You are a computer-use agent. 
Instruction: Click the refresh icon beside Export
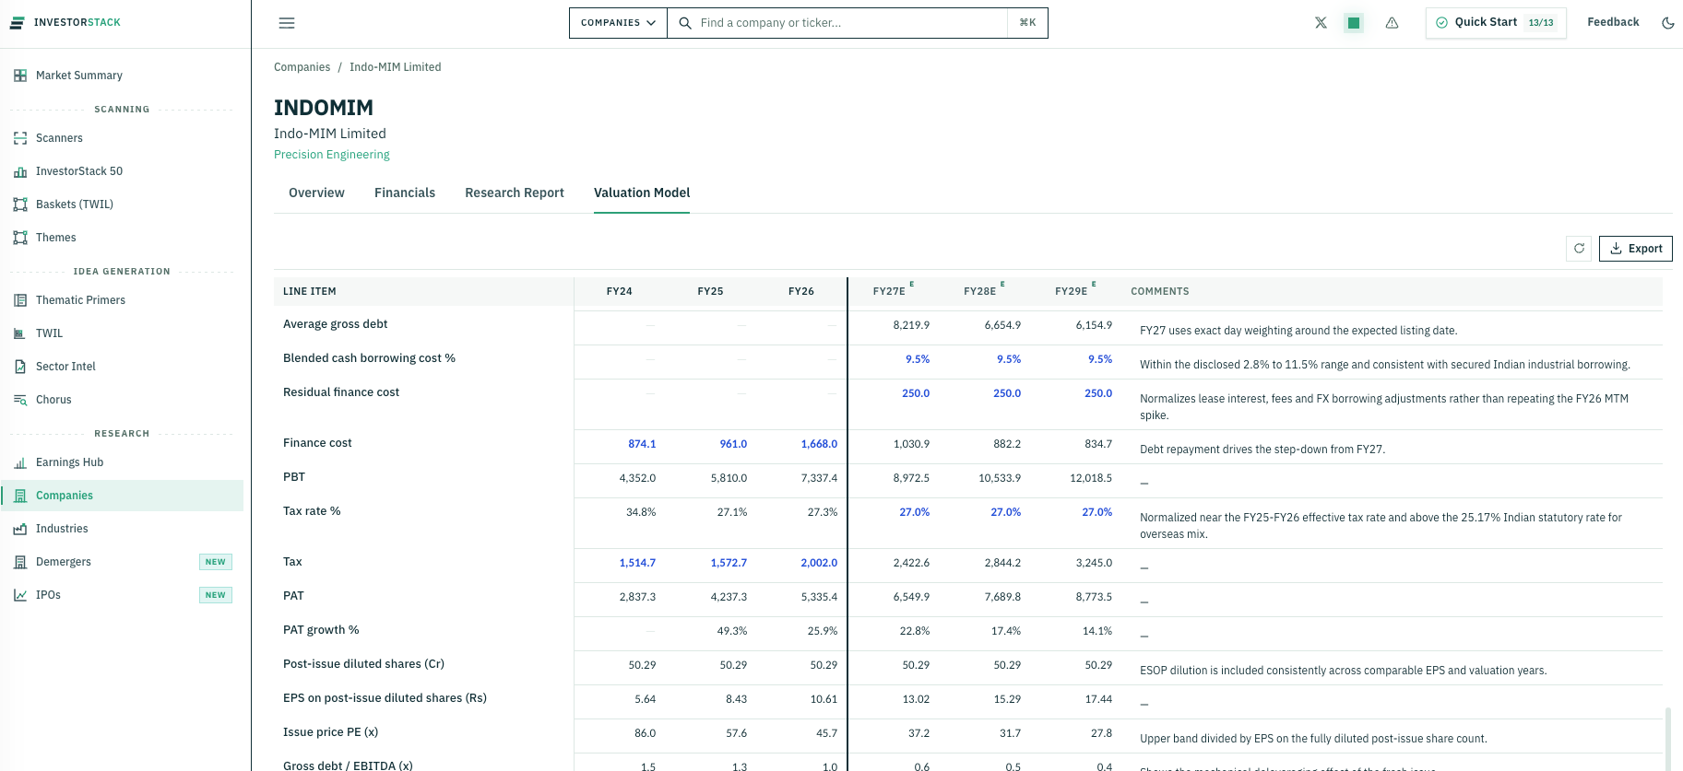click(1579, 249)
